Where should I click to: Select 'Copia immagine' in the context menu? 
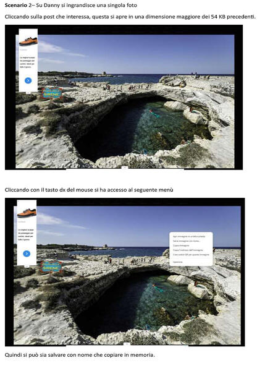(181, 245)
